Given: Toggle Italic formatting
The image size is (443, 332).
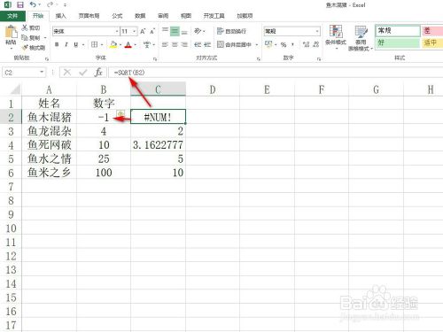Looking at the screenshot, I should pos(66,44).
